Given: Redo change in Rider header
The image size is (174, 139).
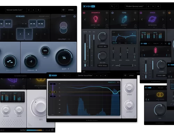Looking at the screenshot, I should click(x=68, y=76).
